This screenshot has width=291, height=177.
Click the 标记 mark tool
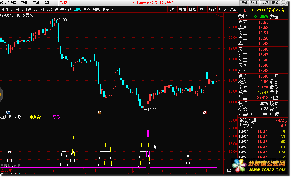click(212, 9)
